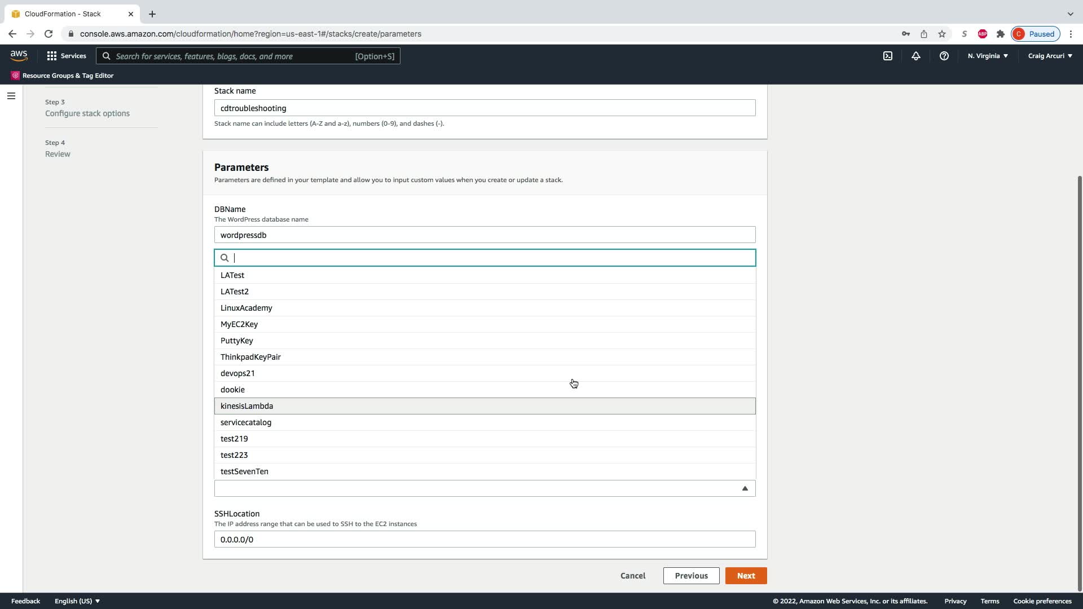Open notifications bell icon
Viewport: 1083px width, 609px height.
[x=916, y=56]
